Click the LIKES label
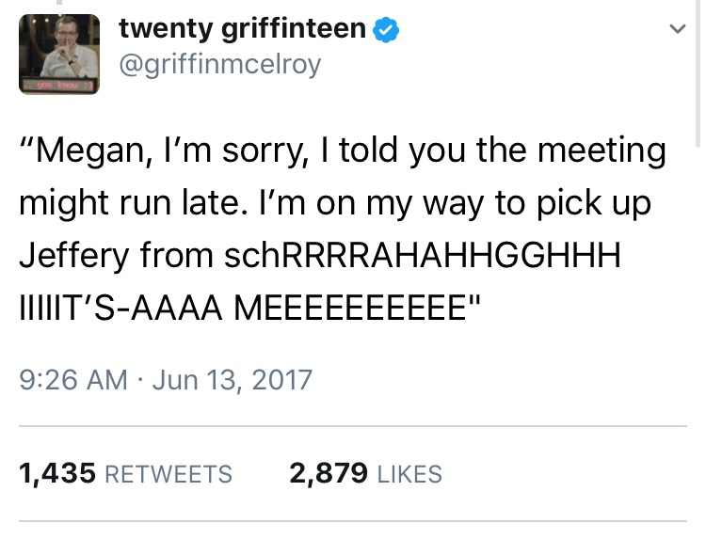Viewport: 706px width, 539px height. pos(409,474)
